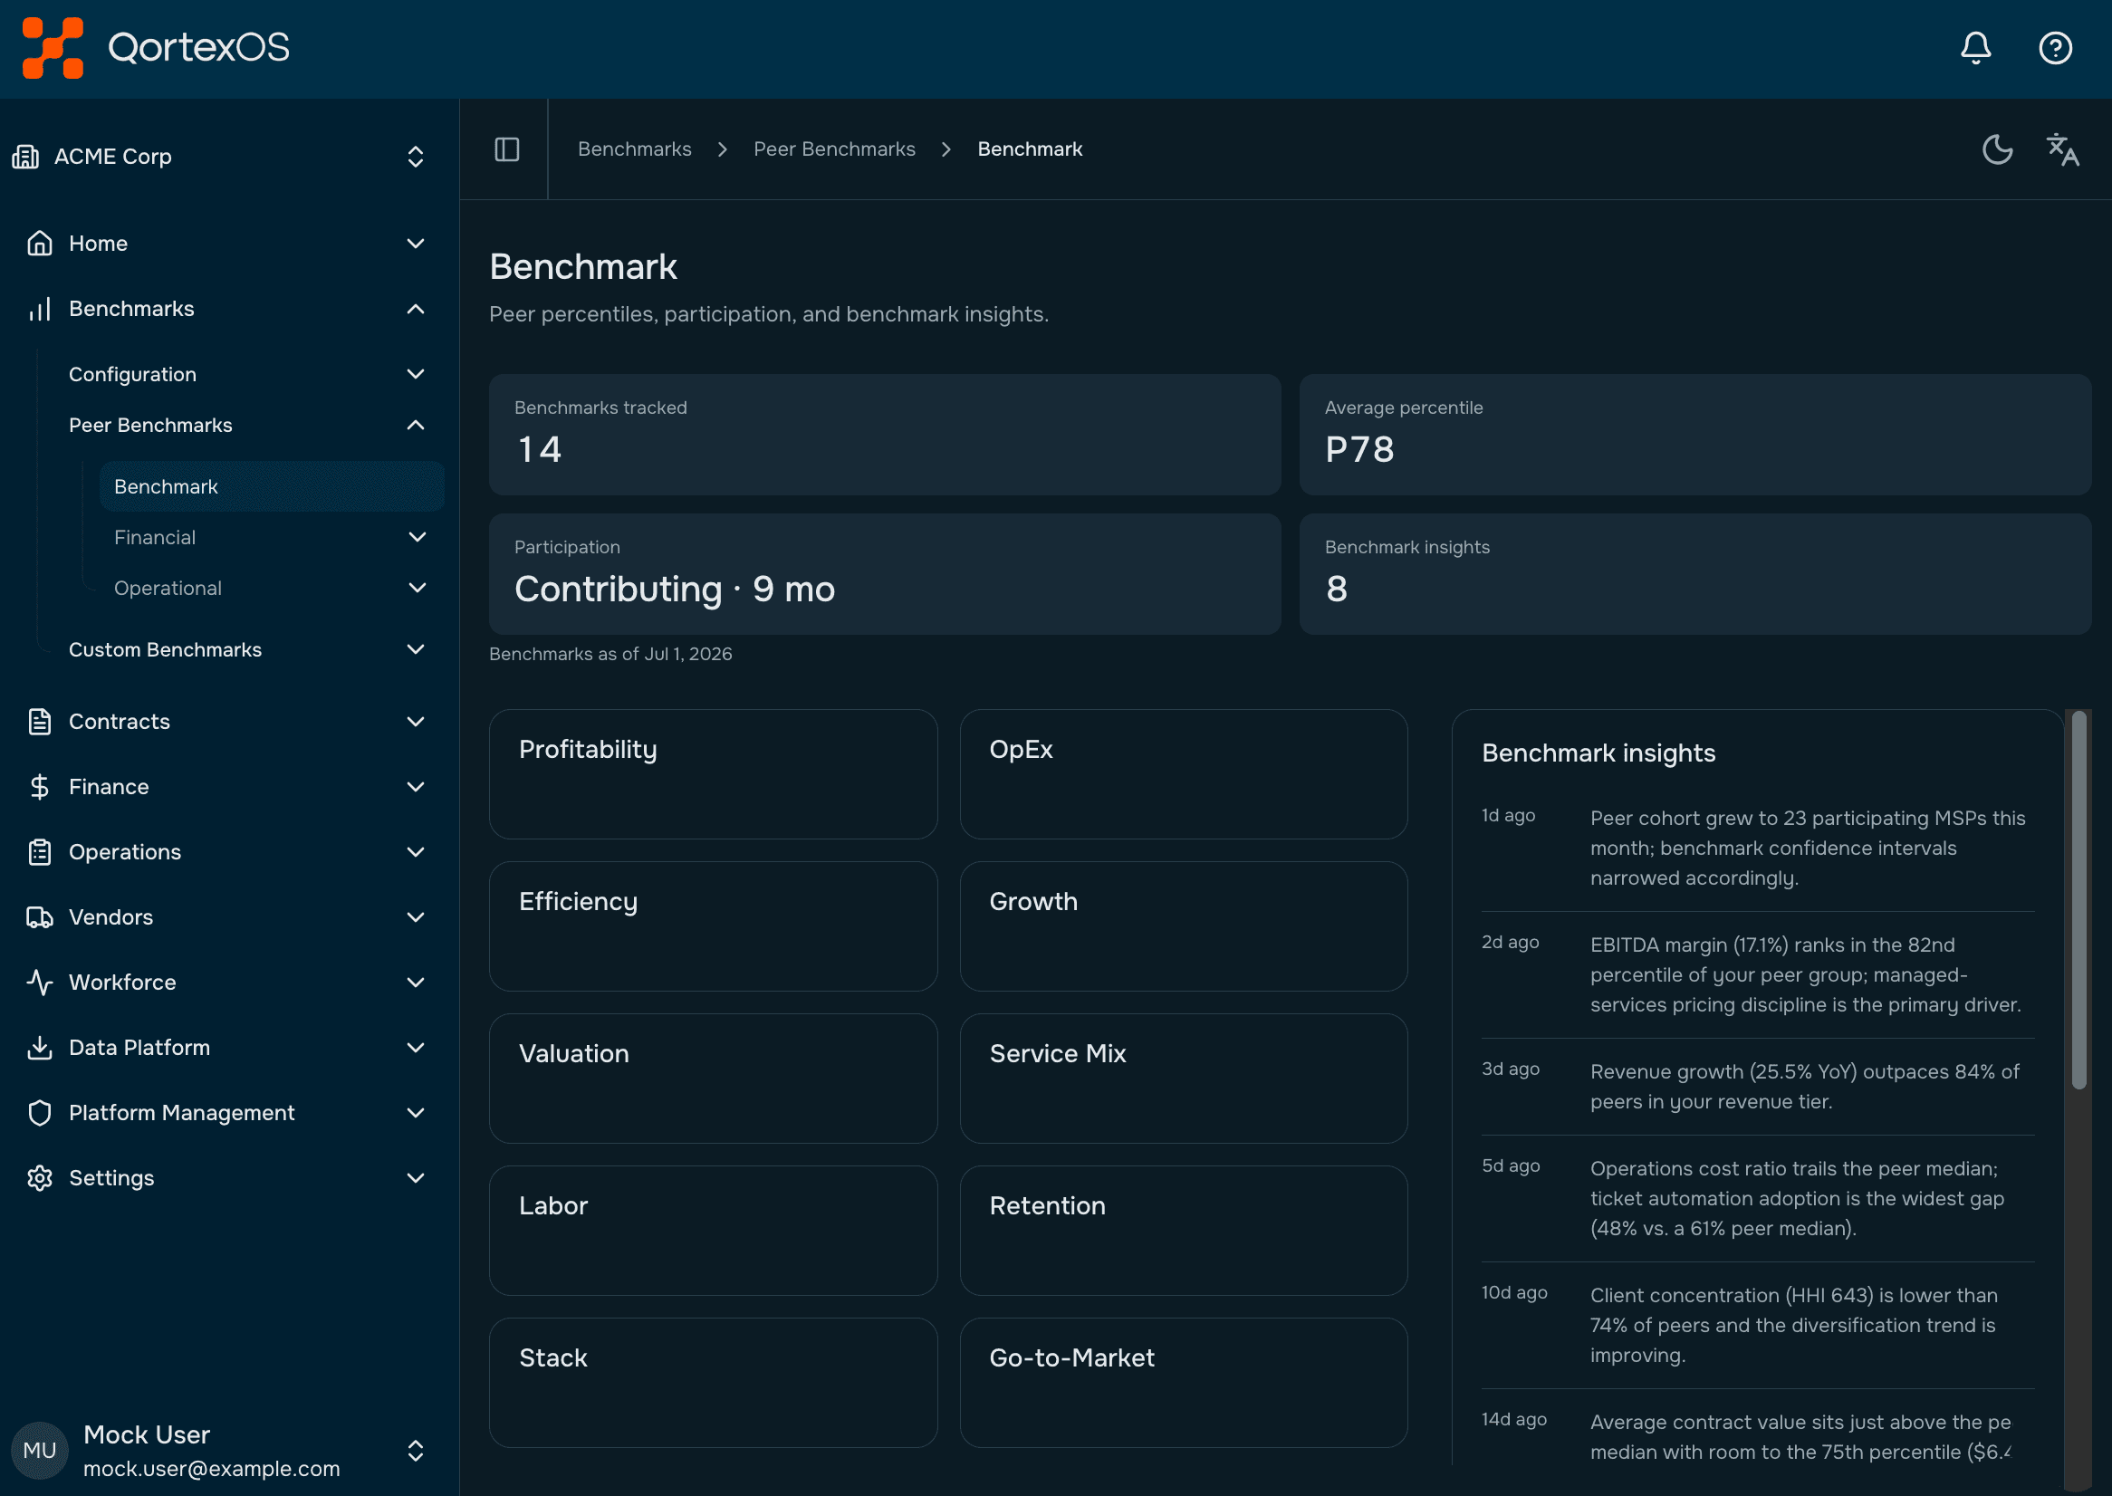Collapse the Benchmarks section chevron
Screen dimensions: 2112x1496
[416, 309]
